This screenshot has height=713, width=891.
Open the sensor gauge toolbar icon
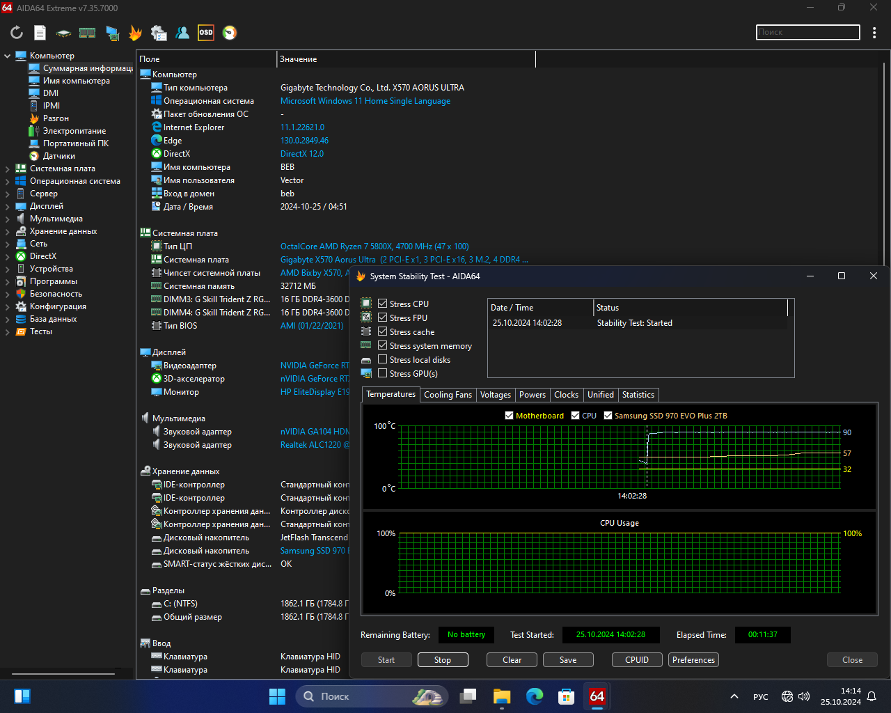click(x=230, y=33)
